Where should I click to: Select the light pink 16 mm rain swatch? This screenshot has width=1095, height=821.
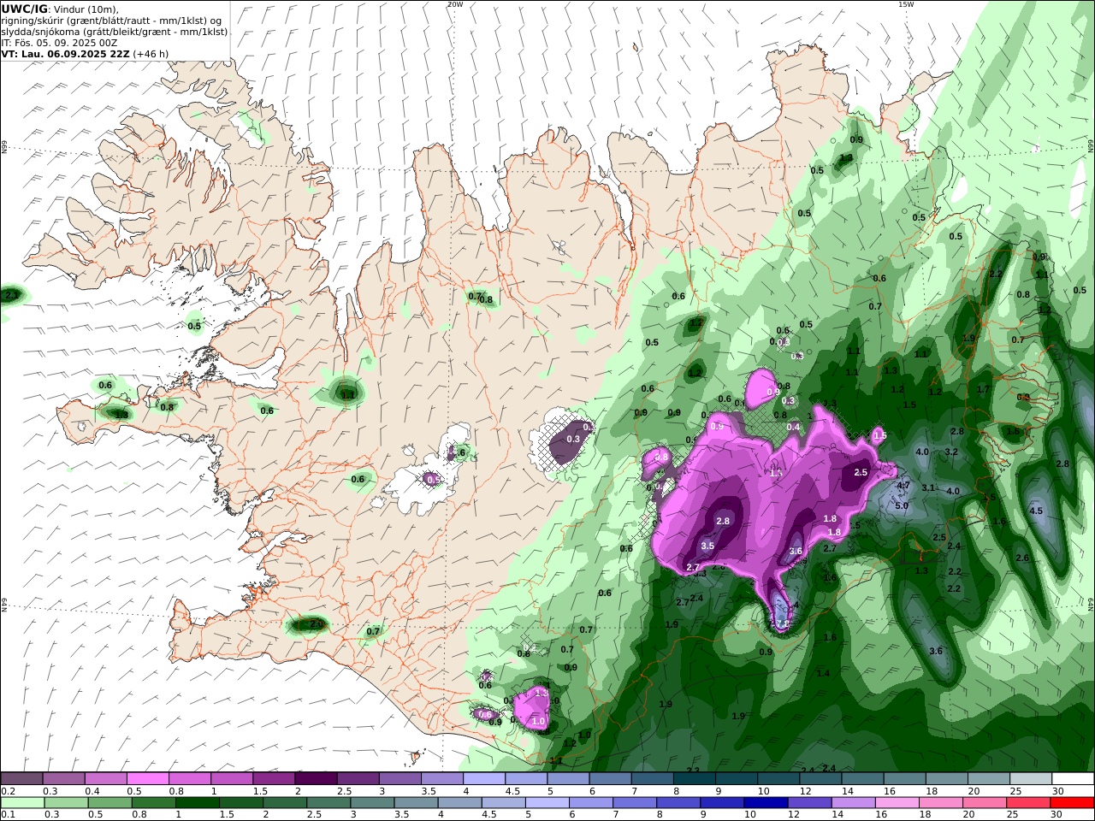(x=897, y=803)
